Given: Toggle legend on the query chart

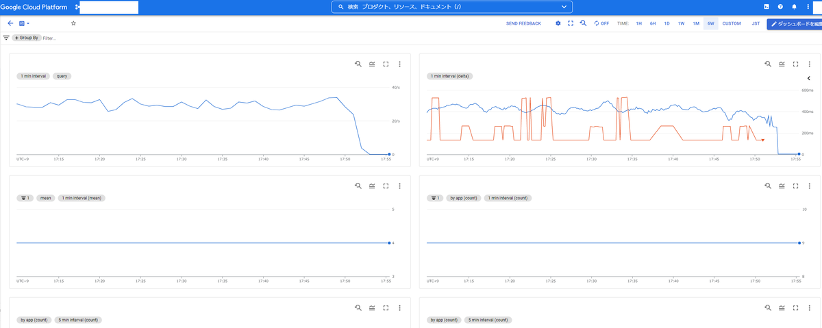Looking at the screenshot, I should [x=372, y=64].
